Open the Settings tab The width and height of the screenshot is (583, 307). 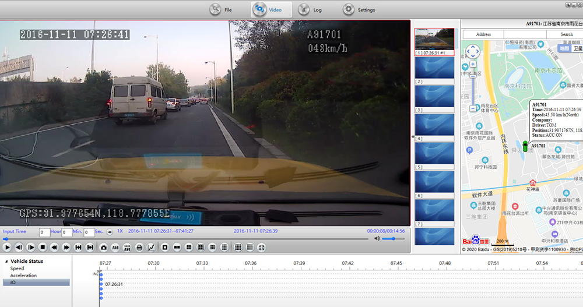click(x=359, y=10)
